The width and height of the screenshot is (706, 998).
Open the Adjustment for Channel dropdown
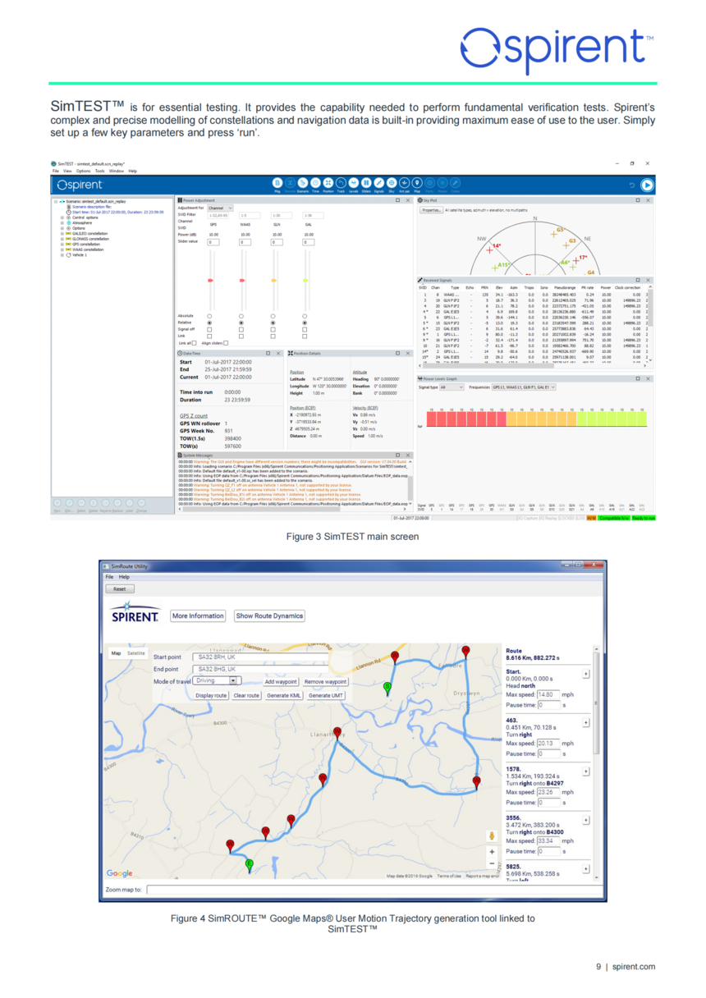pos(220,208)
